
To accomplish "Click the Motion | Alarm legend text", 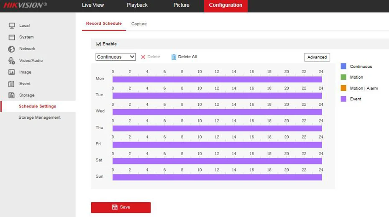I will pyautogui.click(x=364, y=88).
